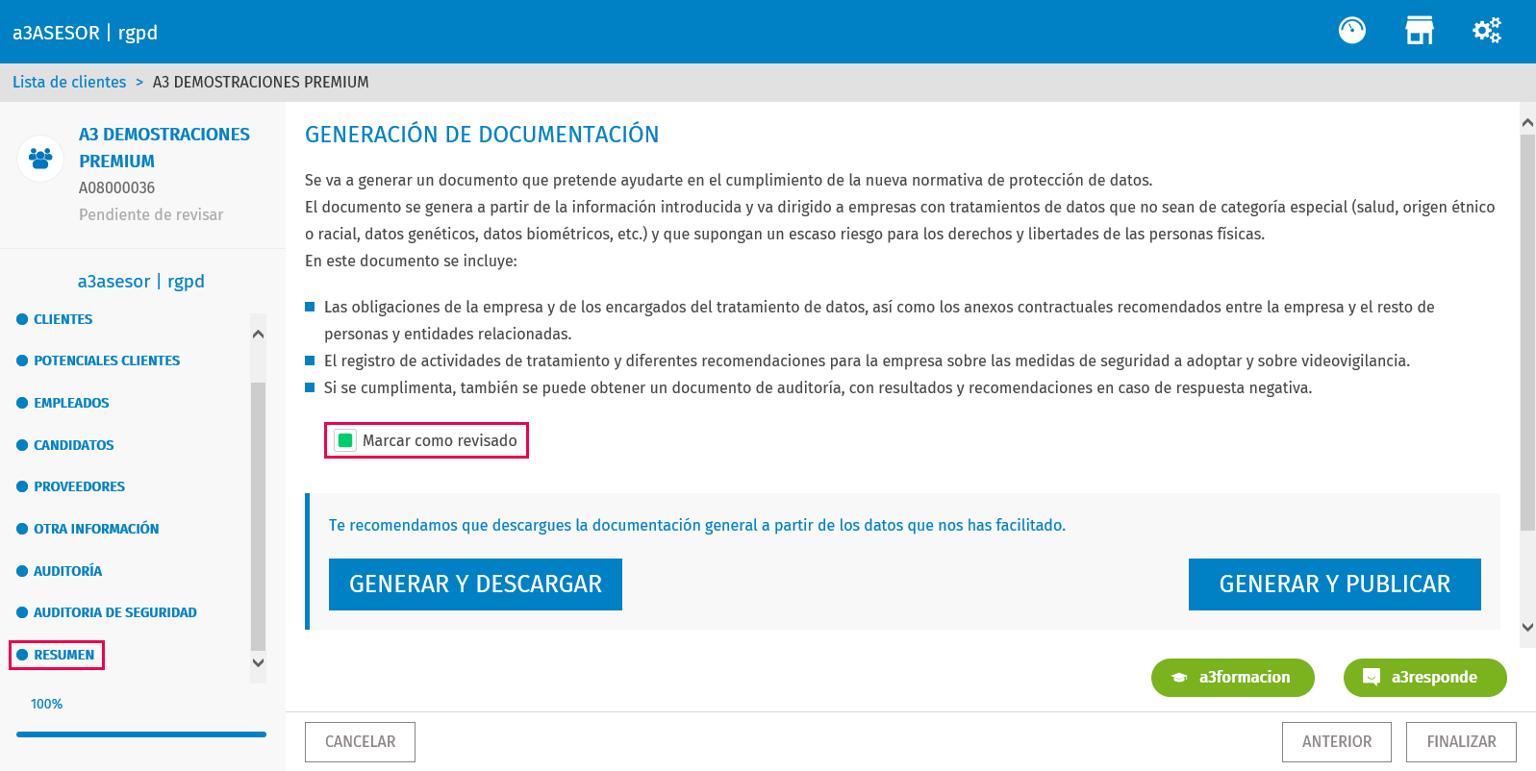Follow the Lista de clientes breadcrumb link
Viewport: 1536px width, 771px height.
[x=69, y=83]
